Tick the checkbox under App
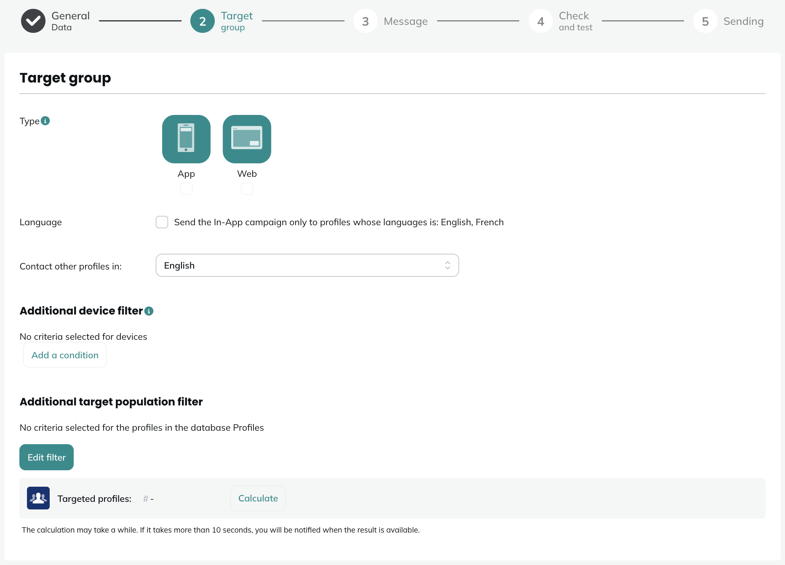The height and width of the screenshot is (565, 785). (186, 189)
